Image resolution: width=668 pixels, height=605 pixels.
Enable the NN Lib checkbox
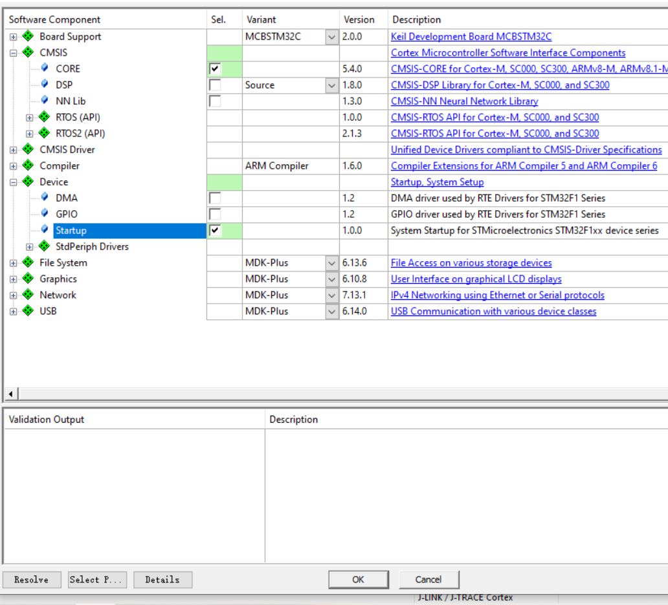pos(215,101)
